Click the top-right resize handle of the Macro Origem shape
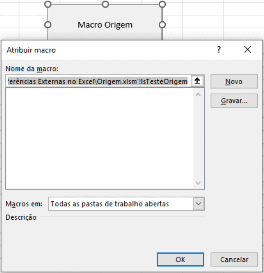 (162, 4)
